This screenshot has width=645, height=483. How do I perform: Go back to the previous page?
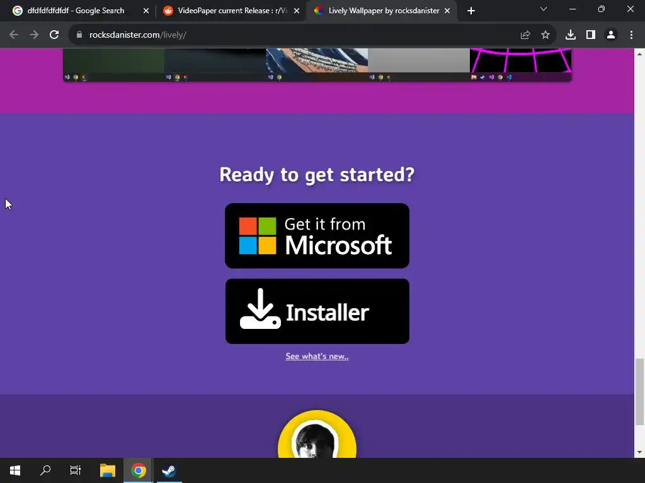click(x=14, y=35)
